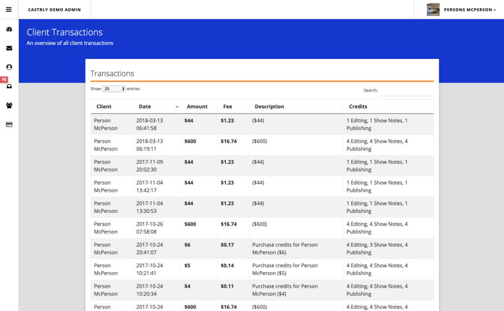The height and width of the screenshot is (311, 504).
Task: Click the user avatar thumbnail
Action: click(433, 10)
